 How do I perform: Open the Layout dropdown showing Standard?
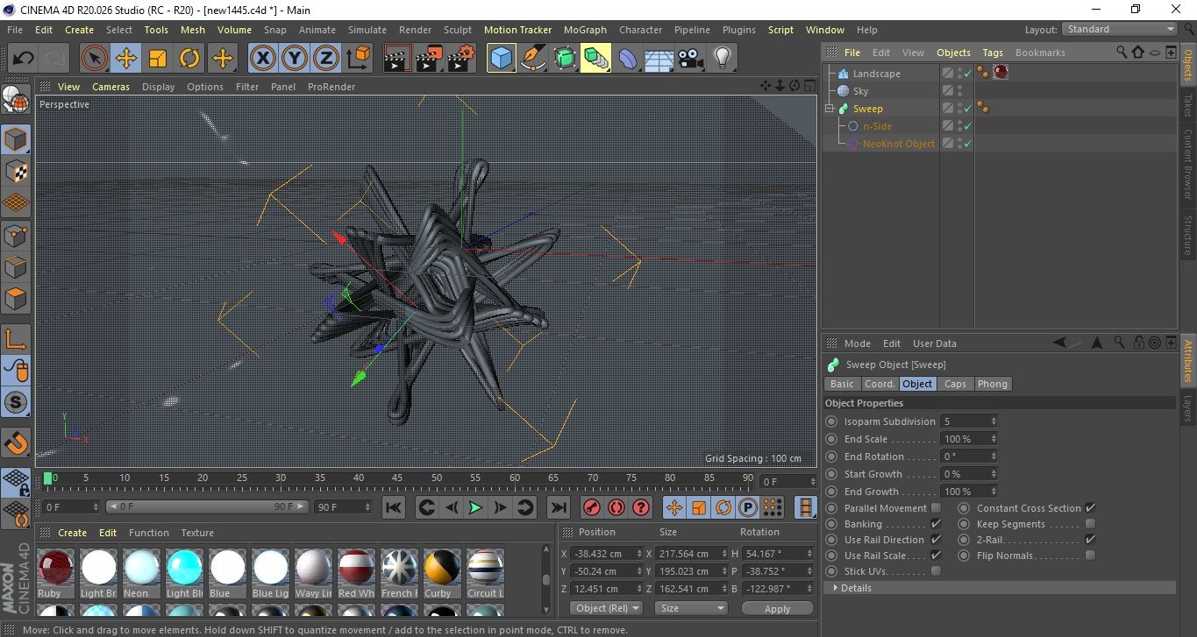click(1119, 29)
